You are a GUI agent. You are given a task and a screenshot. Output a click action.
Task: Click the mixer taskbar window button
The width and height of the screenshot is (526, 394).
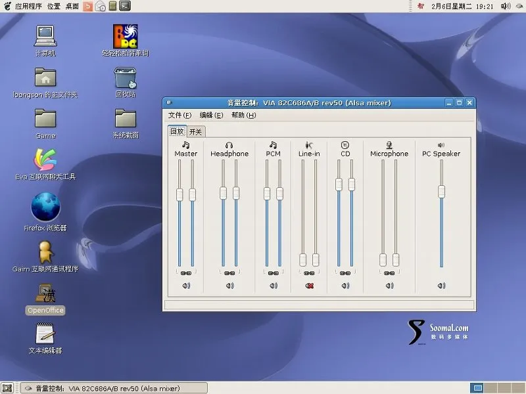(x=114, y=388)
